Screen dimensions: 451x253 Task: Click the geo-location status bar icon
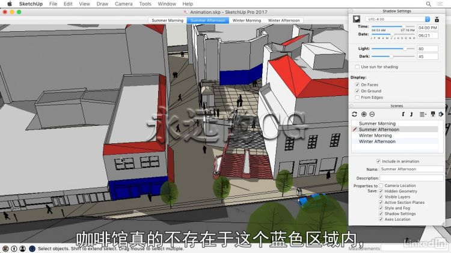[5, 249]
